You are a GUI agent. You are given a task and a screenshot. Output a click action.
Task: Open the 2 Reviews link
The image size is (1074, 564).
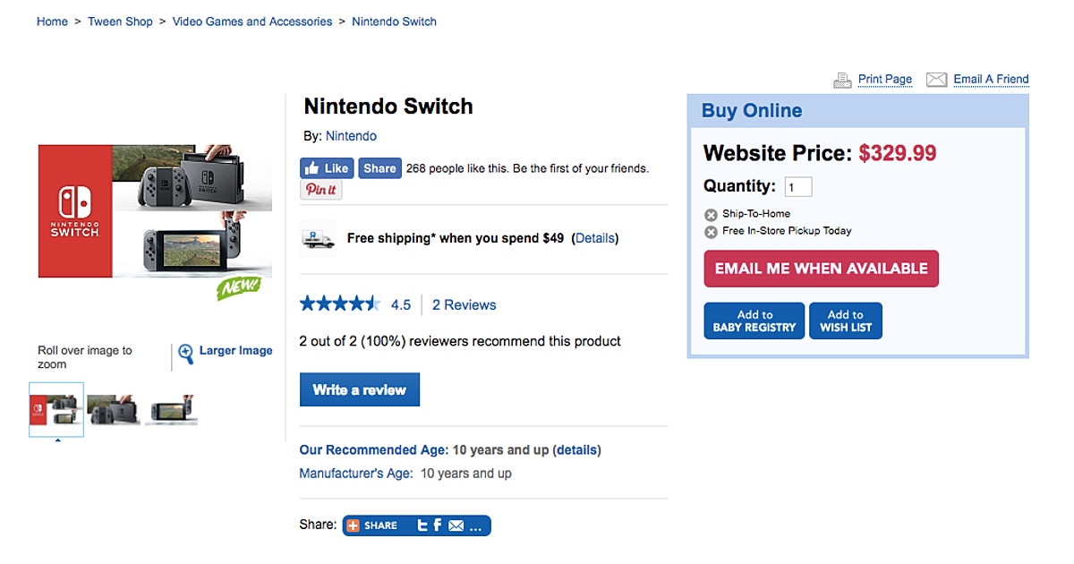coord(464,304)
